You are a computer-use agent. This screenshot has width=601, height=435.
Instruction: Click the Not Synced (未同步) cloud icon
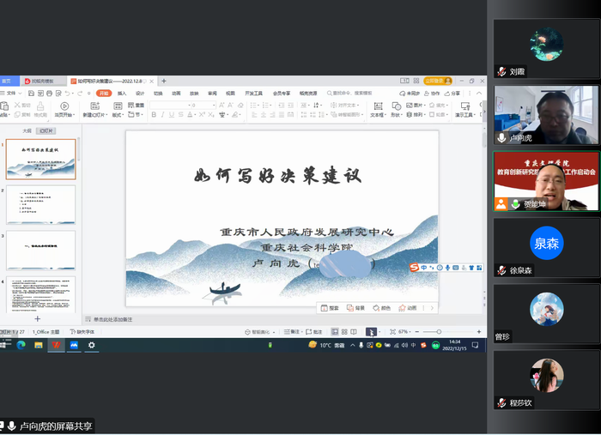point(402,93)
